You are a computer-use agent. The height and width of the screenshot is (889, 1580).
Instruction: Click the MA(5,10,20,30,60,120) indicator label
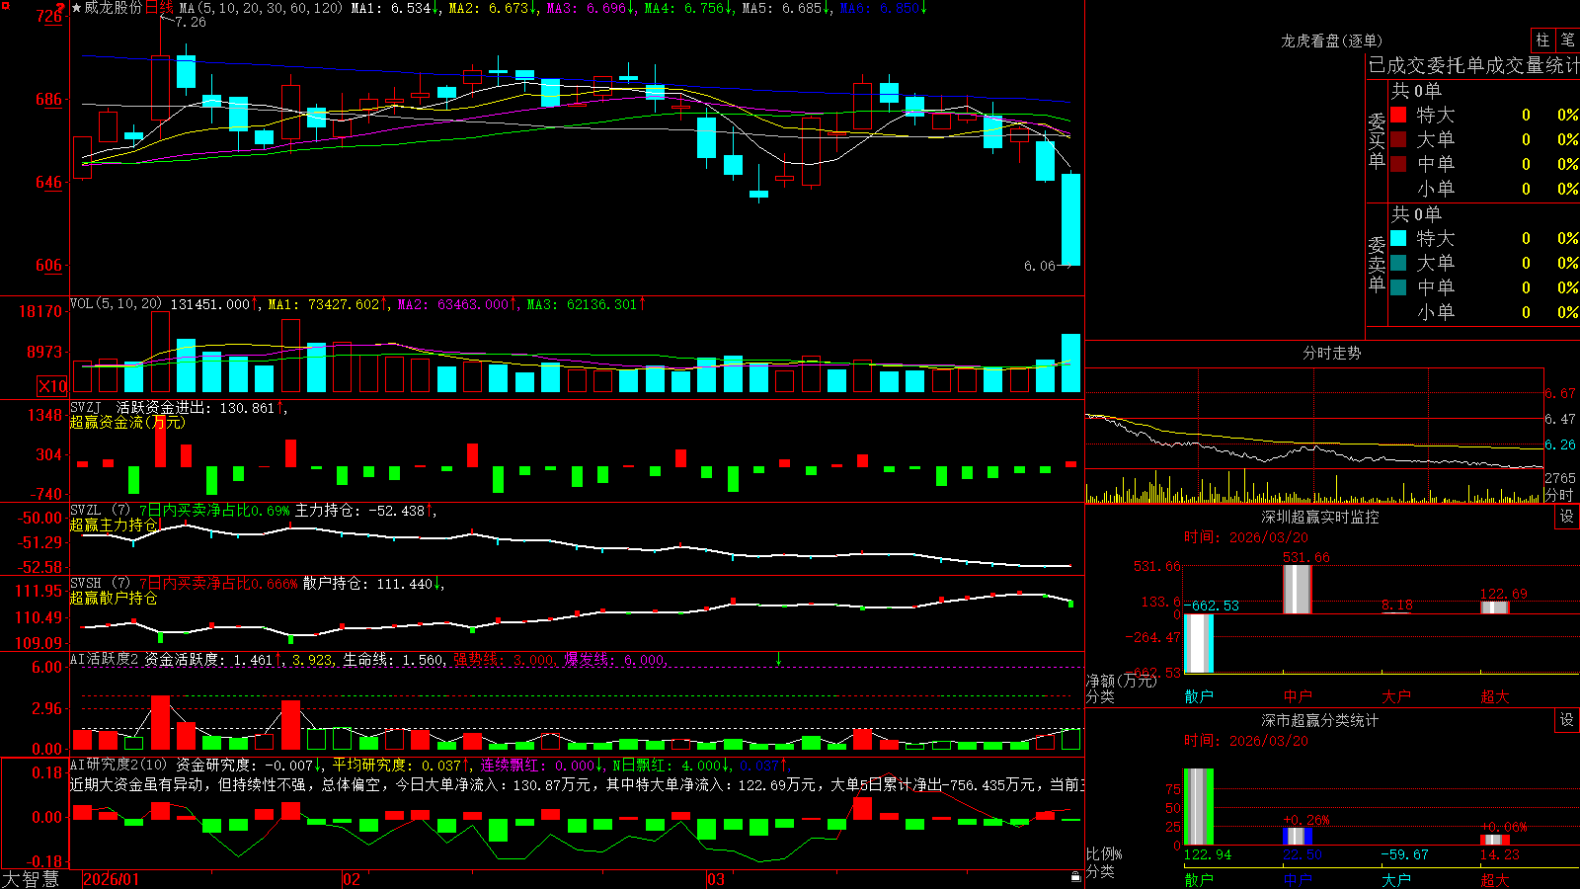coord(261,8)
